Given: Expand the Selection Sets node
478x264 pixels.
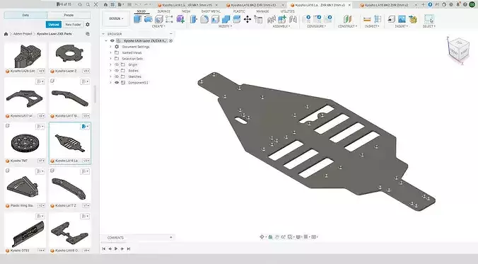Looking at the screenshot, I should 110,59.
